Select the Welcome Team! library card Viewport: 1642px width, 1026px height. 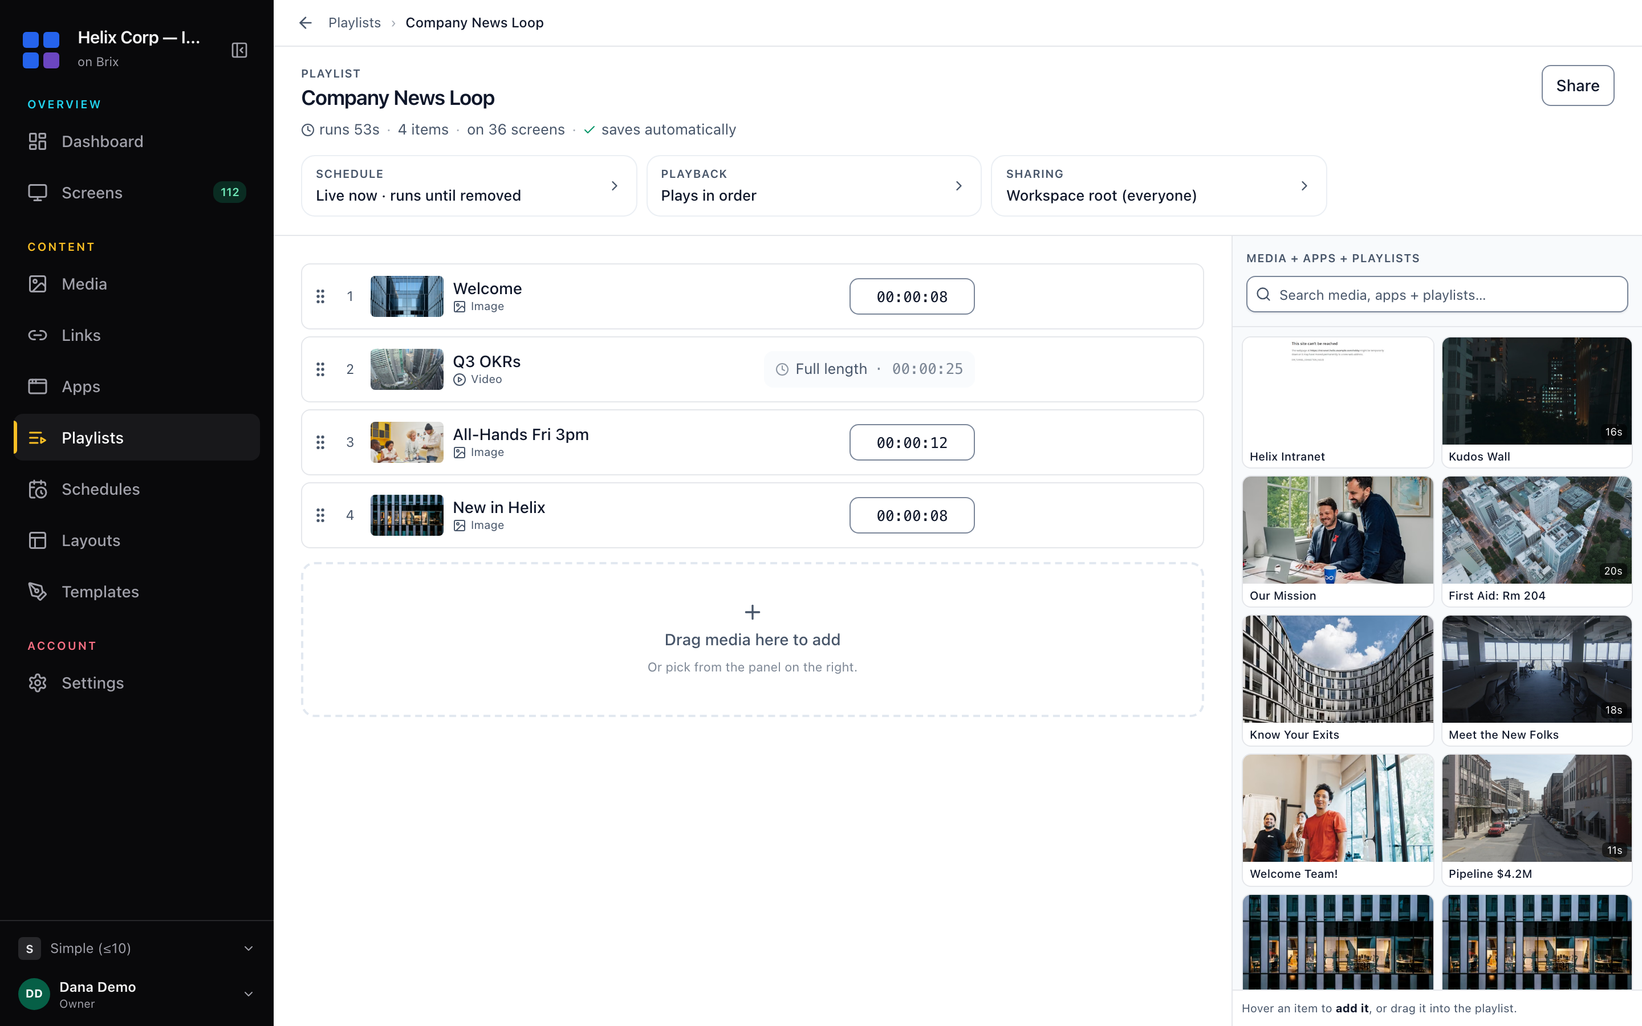[1338, 820]
